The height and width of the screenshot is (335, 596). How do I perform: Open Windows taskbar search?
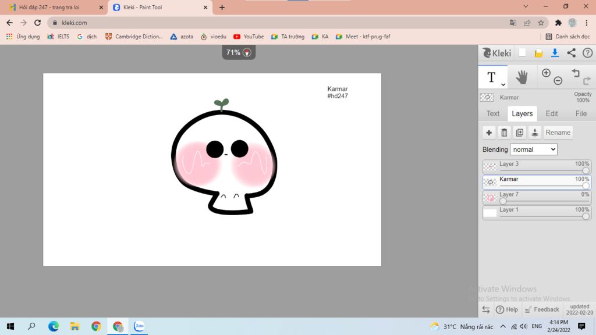click(x=31, y=326)
